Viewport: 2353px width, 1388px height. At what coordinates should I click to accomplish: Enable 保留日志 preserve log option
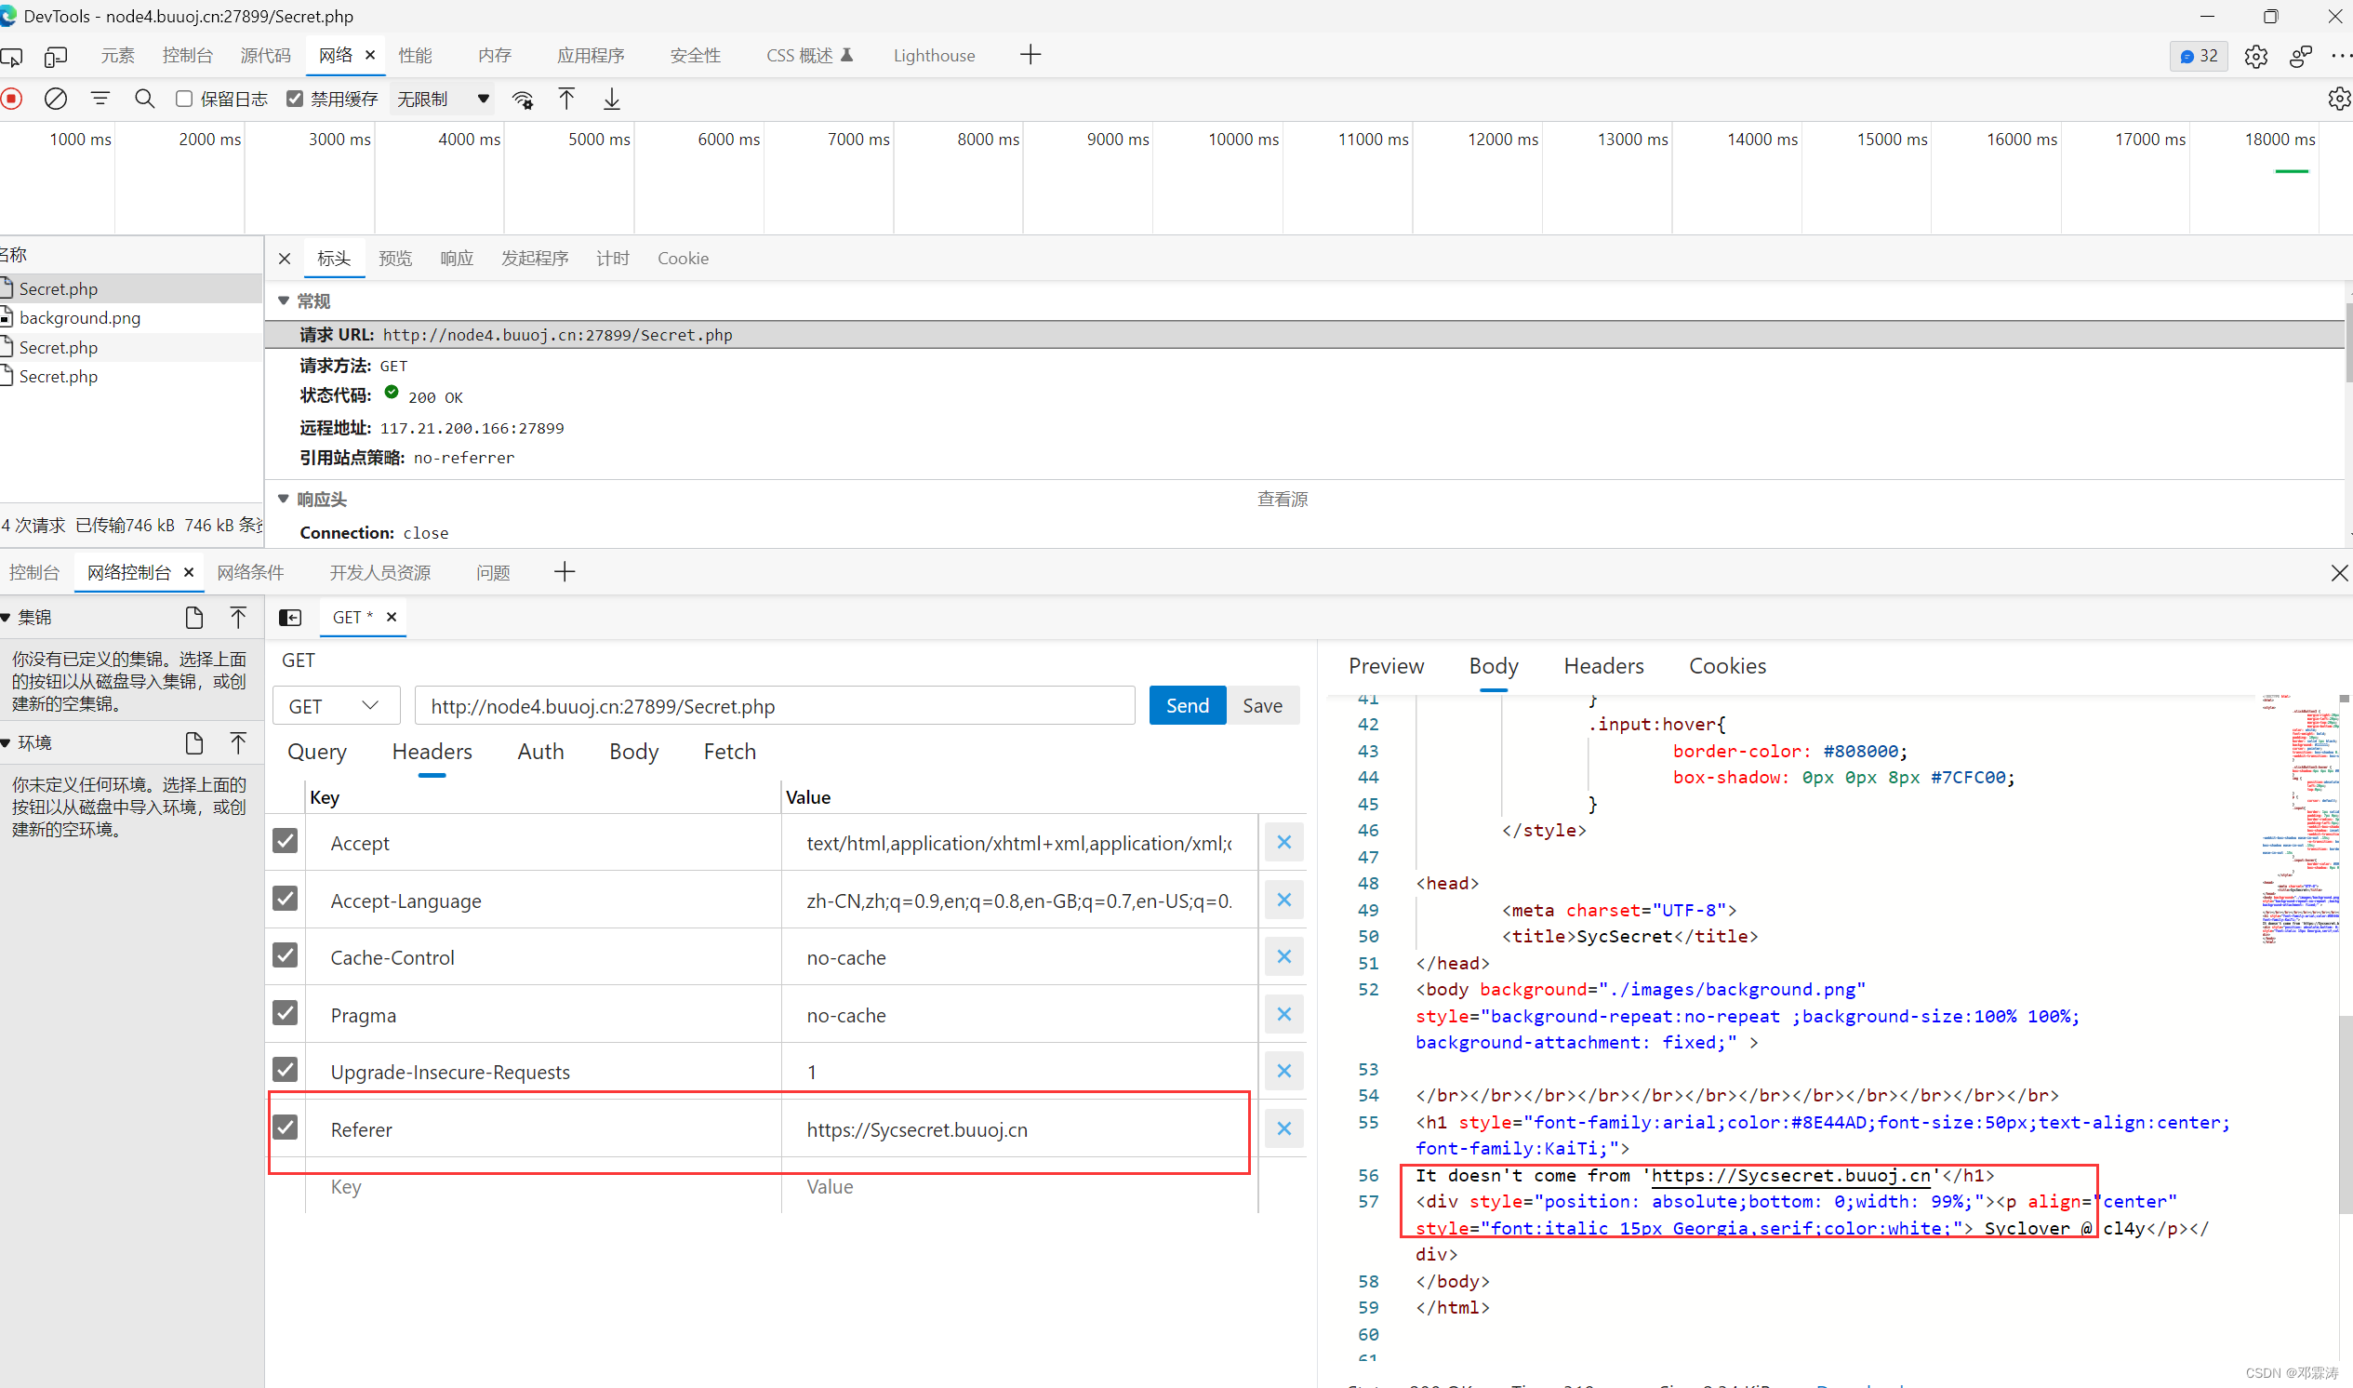[x=183, y=99]
